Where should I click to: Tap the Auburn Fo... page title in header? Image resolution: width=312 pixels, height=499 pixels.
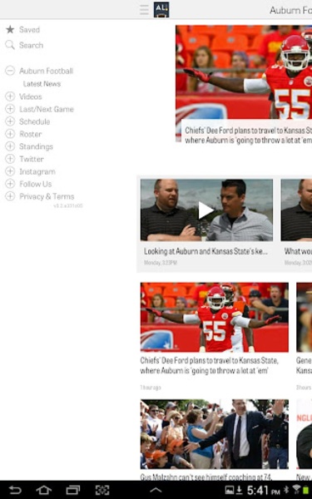290,10
